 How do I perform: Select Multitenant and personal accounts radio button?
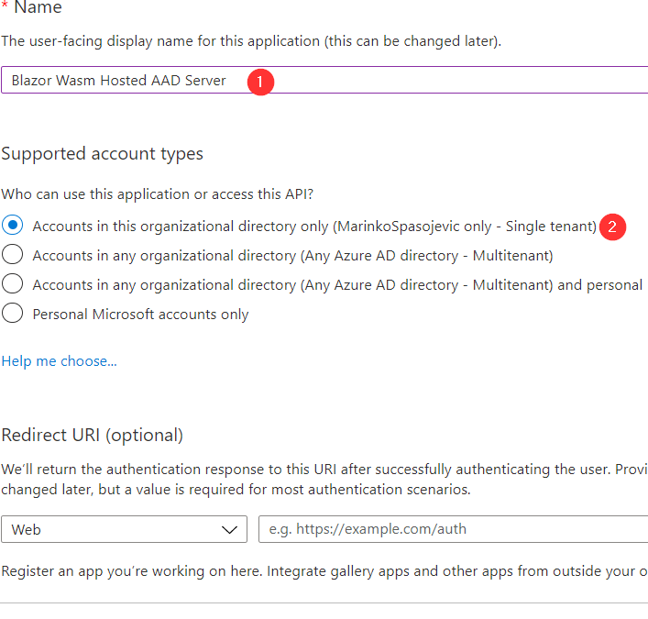click(x=13, y=284)
